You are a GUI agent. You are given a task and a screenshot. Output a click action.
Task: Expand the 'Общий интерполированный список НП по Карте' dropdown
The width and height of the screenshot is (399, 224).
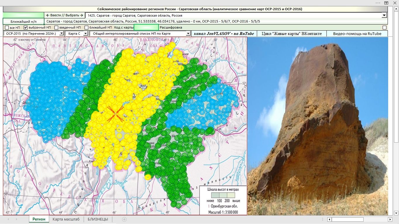(188, 34)
